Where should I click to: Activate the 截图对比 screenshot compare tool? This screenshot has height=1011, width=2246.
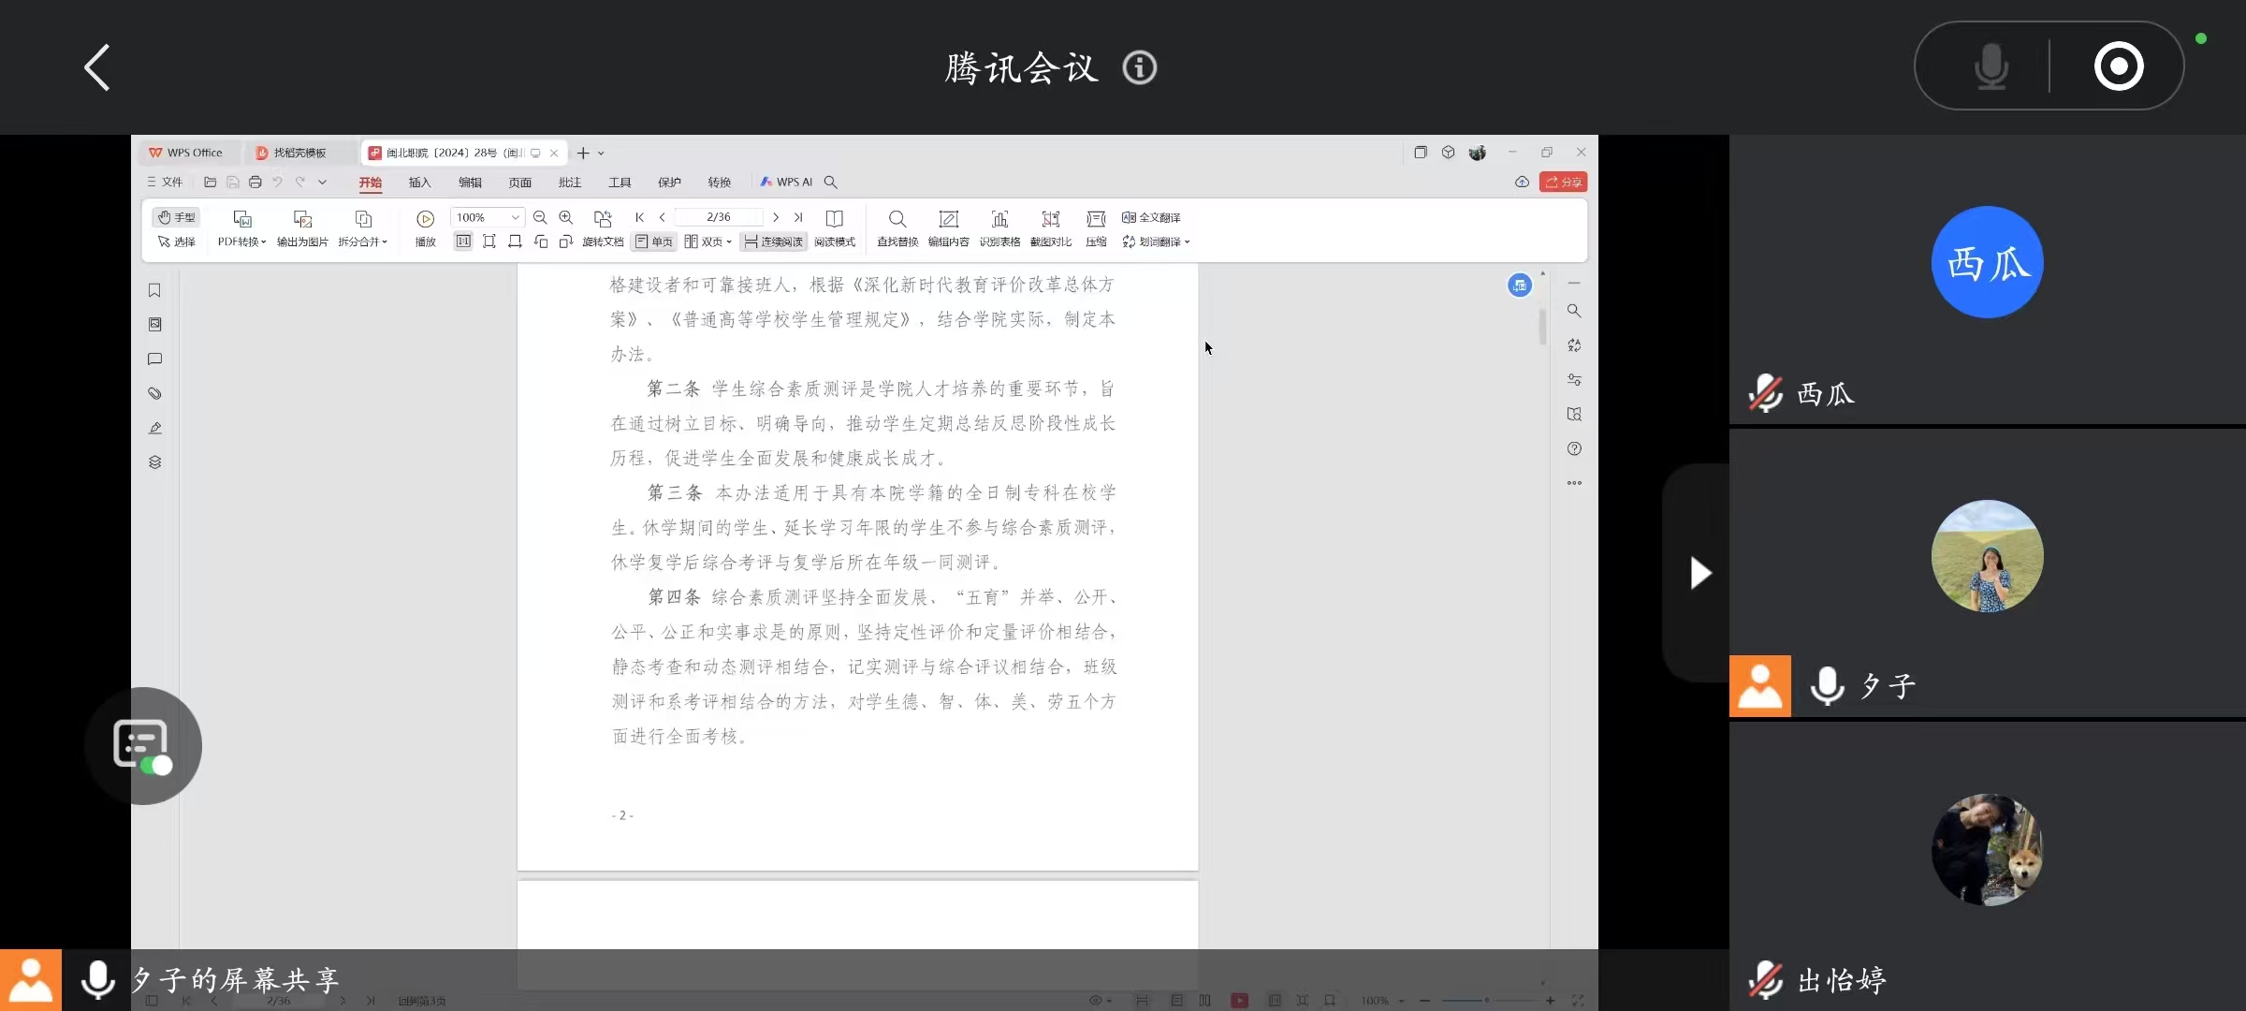tap(1050, 228)
